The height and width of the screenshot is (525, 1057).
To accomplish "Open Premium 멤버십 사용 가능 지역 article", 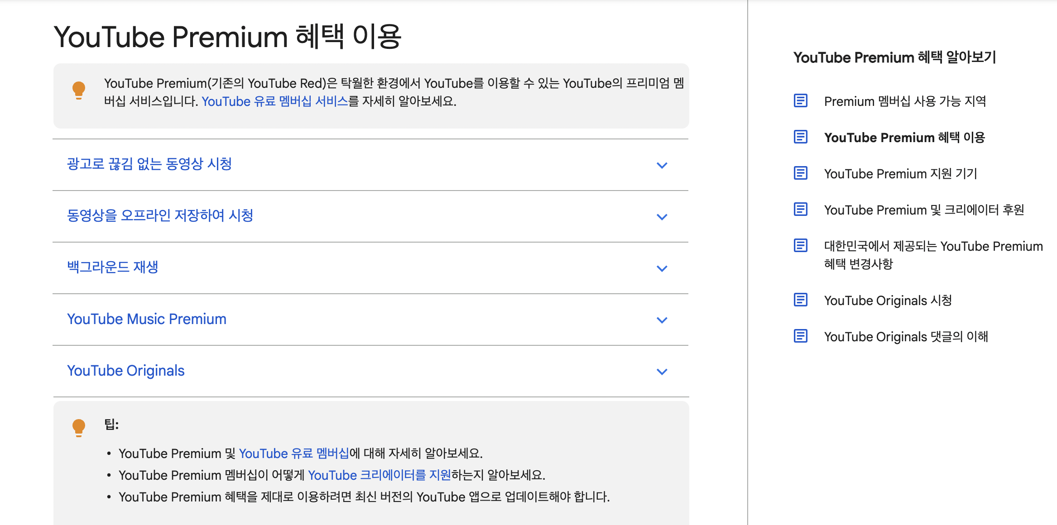I will coord(905,101).
